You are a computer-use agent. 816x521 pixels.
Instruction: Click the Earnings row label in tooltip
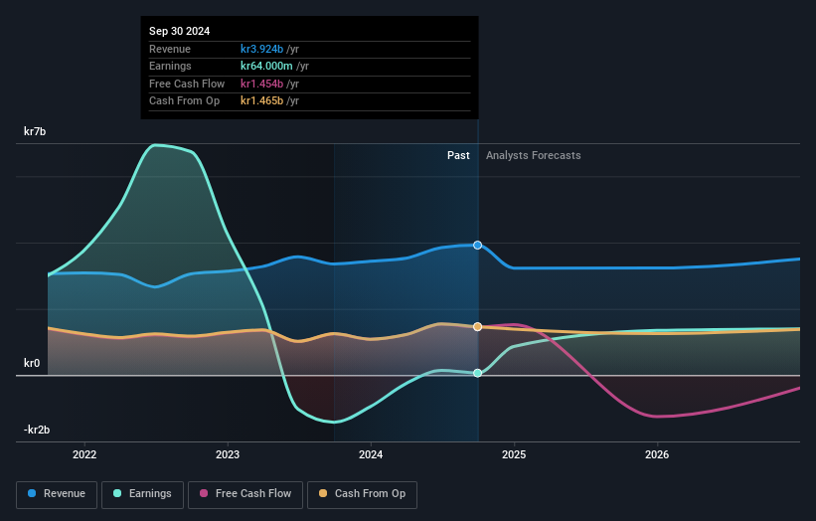170,66
